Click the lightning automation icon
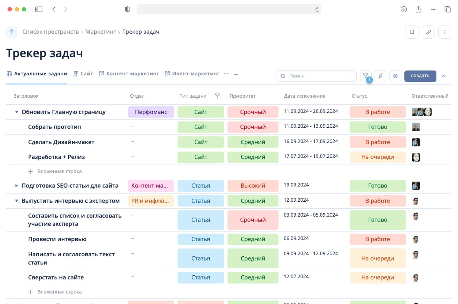The height and width of the screenshot is (304, 458). tap(380, 76)
